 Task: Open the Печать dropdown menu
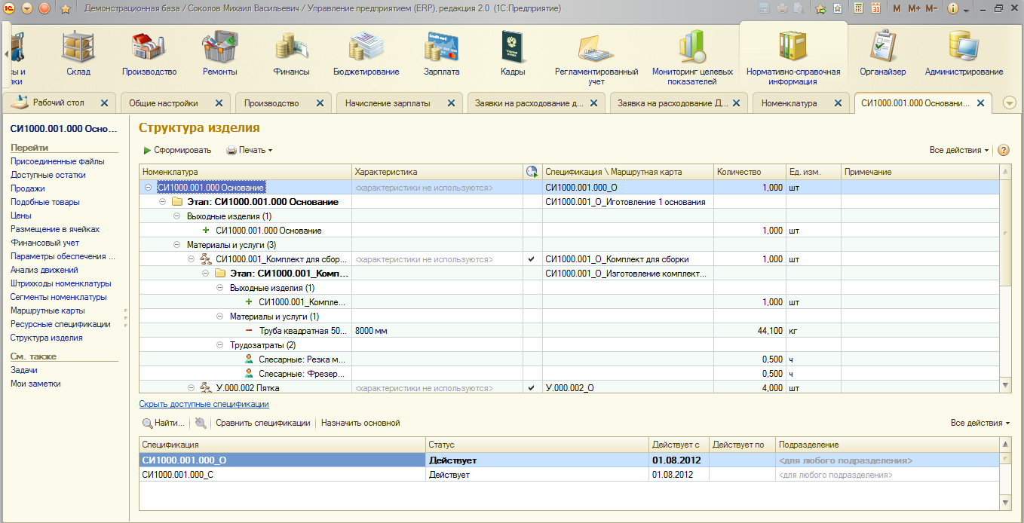pyautogui.click(x=250, y=150)
